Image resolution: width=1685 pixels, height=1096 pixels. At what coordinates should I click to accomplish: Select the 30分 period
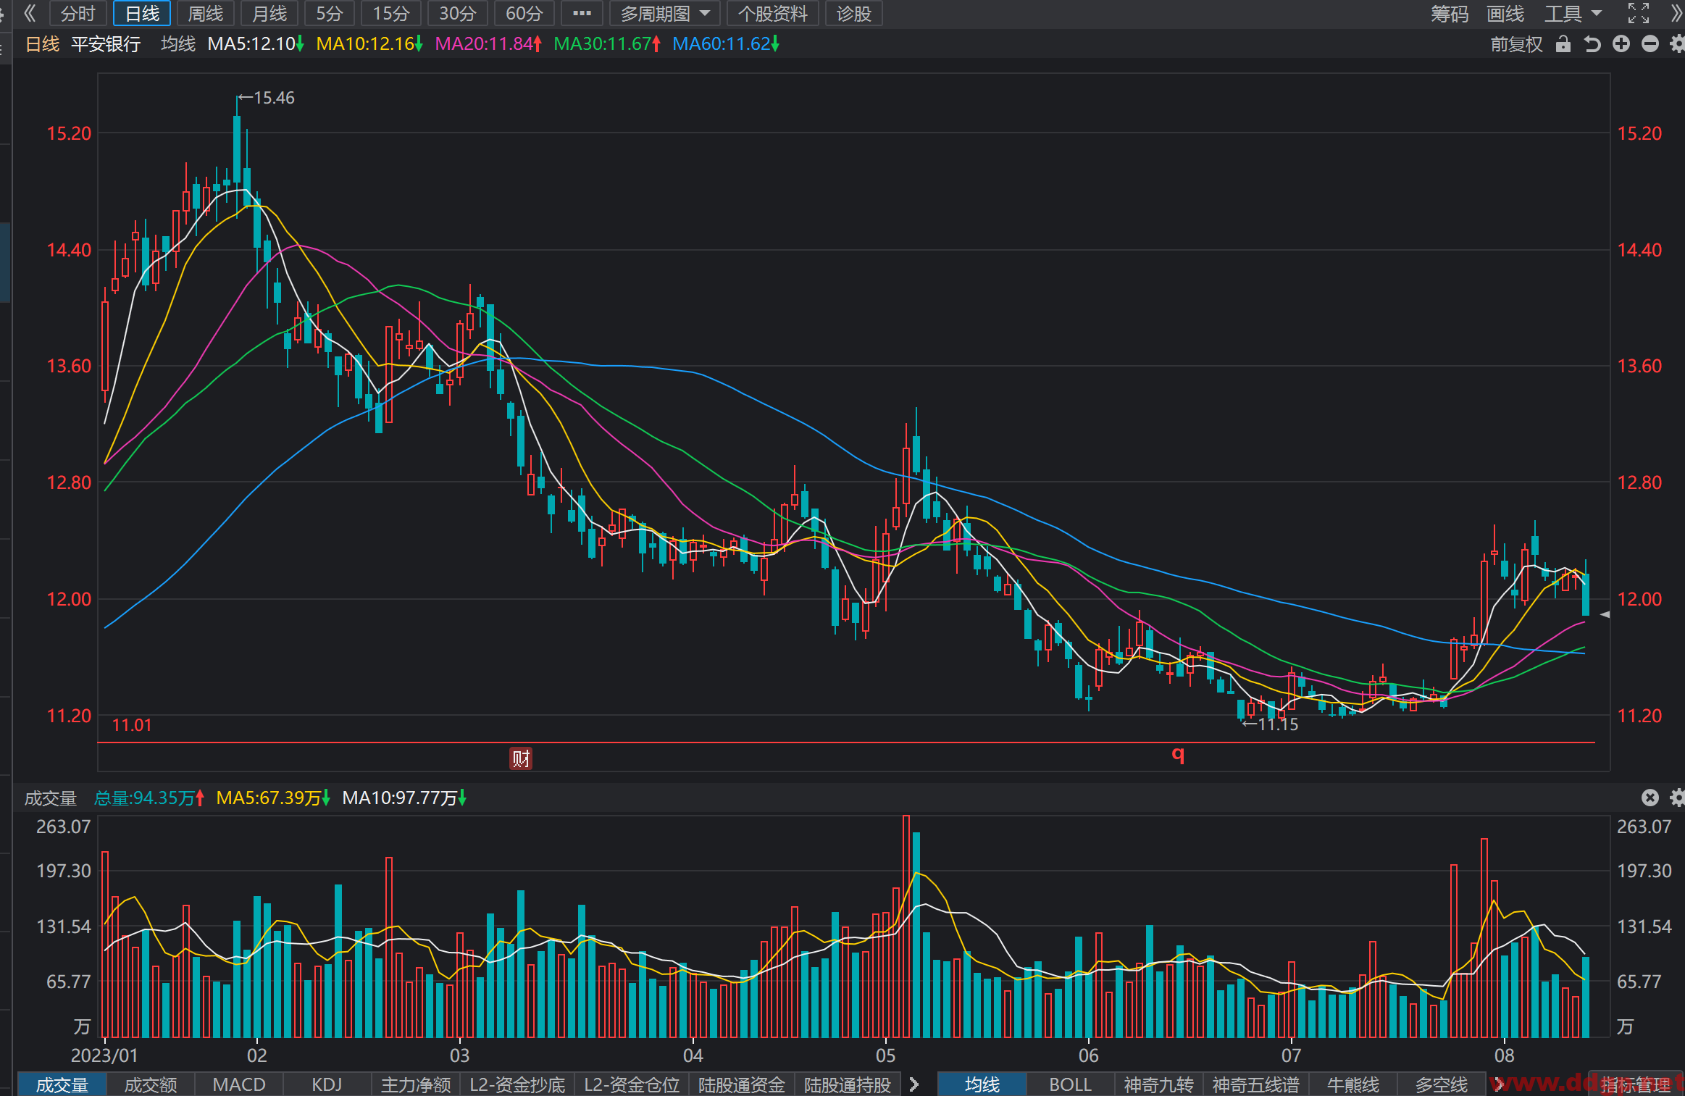point(458,13)
